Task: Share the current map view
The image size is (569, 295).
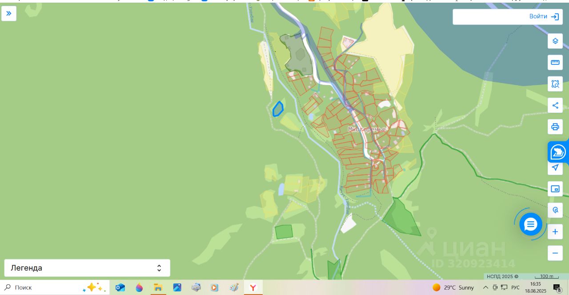Action: (x=555, y=105)
